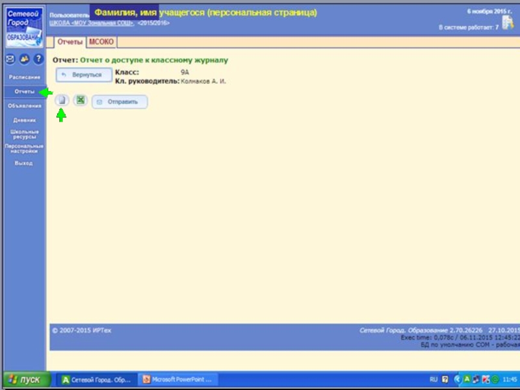Image resolution: width=520 pixels, height=390 pixels.
Task: Select Отчеты in the sidebar menu
Action: pos(24,92)
